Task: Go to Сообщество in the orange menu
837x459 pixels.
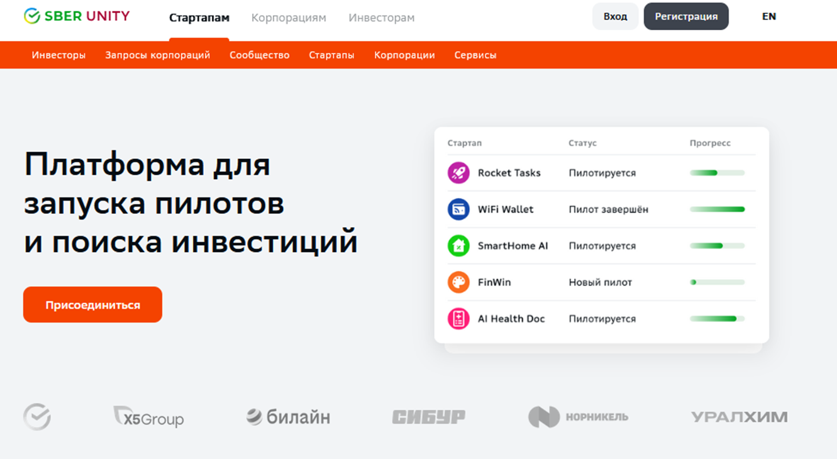Action: tap(259, 55)
